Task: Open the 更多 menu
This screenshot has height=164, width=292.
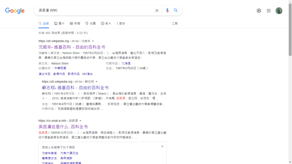Action: [121, 23]
